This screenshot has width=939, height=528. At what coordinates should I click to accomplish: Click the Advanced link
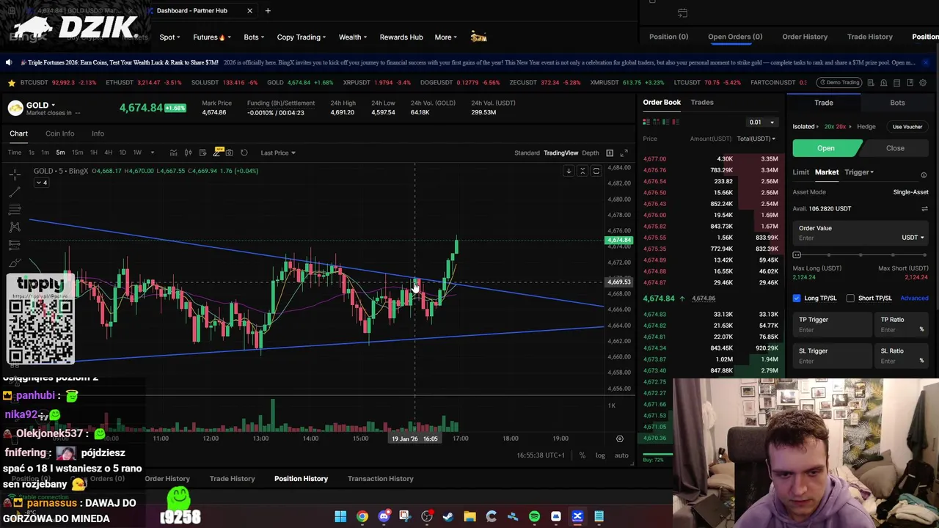point(914,298)
